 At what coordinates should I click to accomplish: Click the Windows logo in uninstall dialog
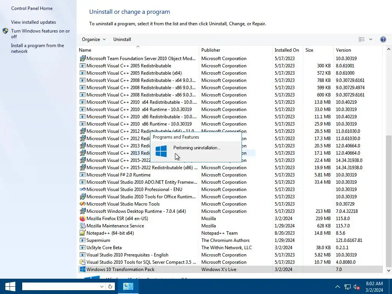pyautogui.click(x=161, y=151)
